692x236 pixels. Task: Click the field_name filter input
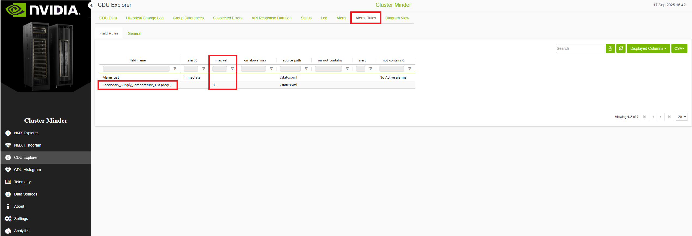pos(136,69)
